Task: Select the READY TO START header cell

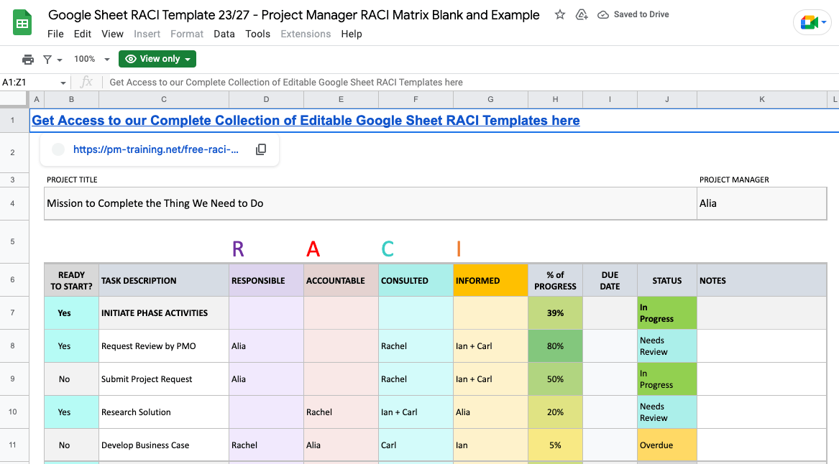Action: click(x=70, y=279)
